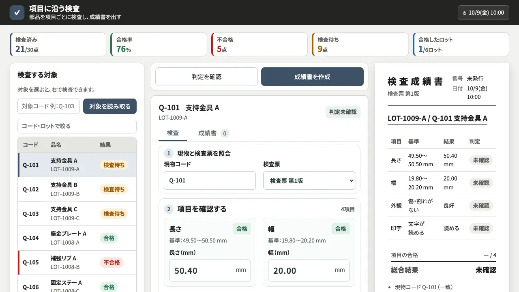Select row Q-102 支持金具 B
519x292 pixels.
77,189
